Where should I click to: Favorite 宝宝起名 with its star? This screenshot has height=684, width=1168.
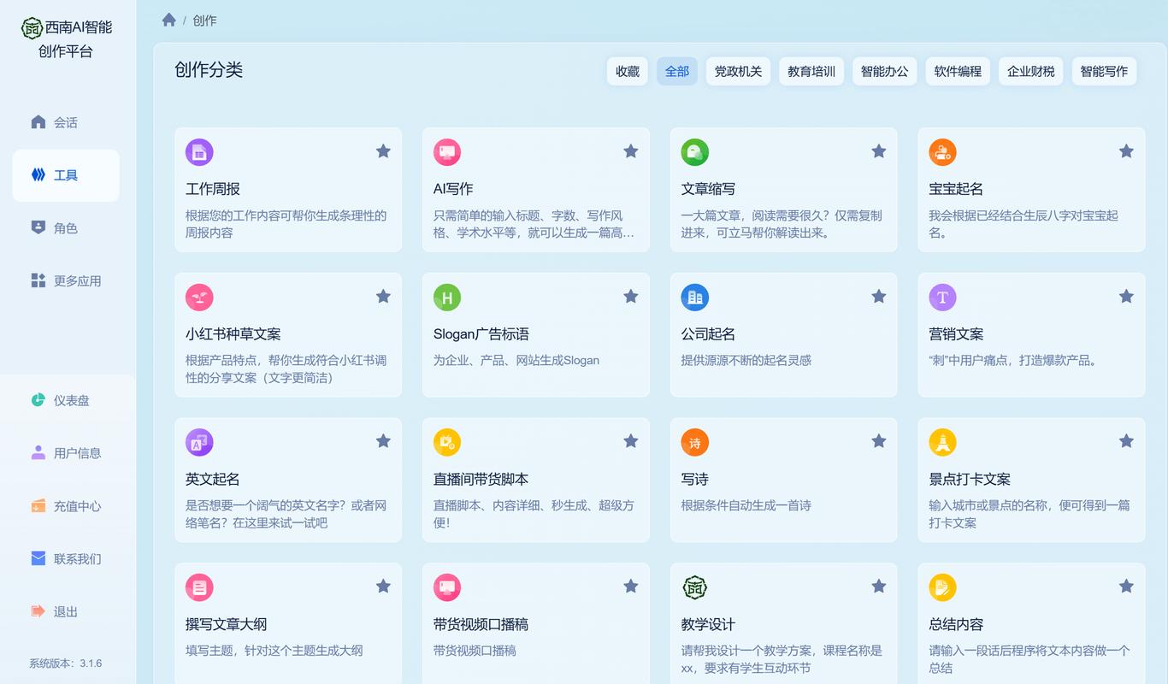[x=1126, y=151]
